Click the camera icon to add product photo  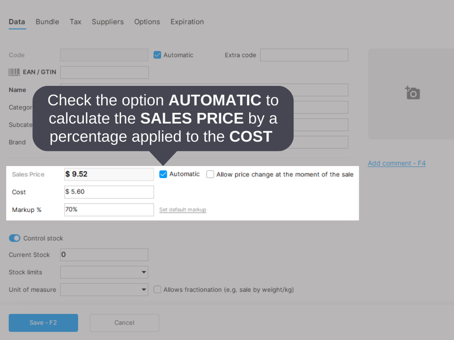pos(412,93)
